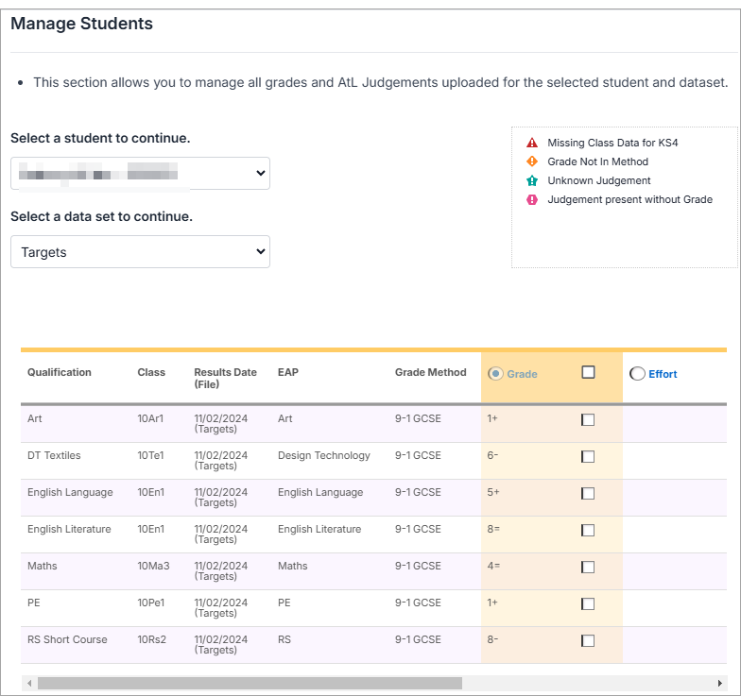Click the orange Grade Not In Method icon

[532, 162]
